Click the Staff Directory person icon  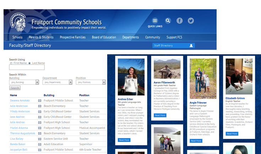(x=191, y=45)
